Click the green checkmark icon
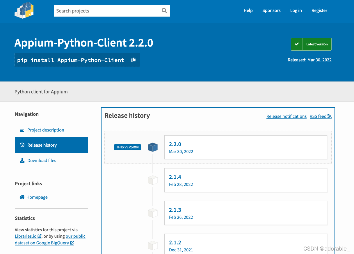 click(x=297, y=44)
